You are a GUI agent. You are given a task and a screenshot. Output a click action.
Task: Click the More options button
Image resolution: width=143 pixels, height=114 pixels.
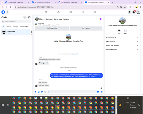click(x=86, y=28)
